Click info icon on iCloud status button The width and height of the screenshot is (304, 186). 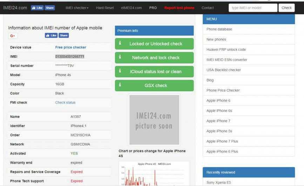[x=120, y=71]
